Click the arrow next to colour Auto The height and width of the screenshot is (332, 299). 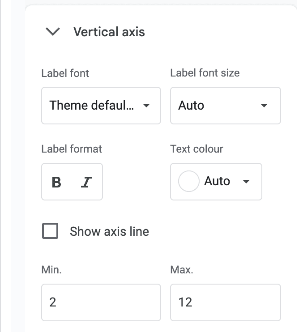point(246,182)
